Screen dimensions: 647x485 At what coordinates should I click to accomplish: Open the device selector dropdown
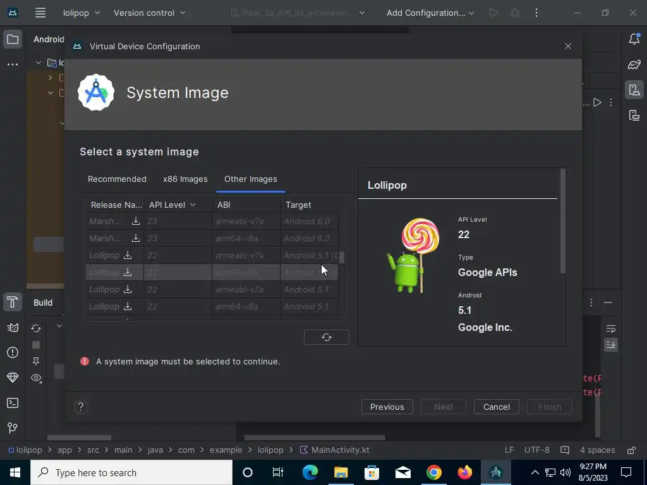point(298,13)
